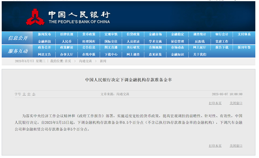Open the 法律法规 menu item
Image resolution: width=259 pixels, height=158 pixels.
pyautogui.click(x=66, y=34)
